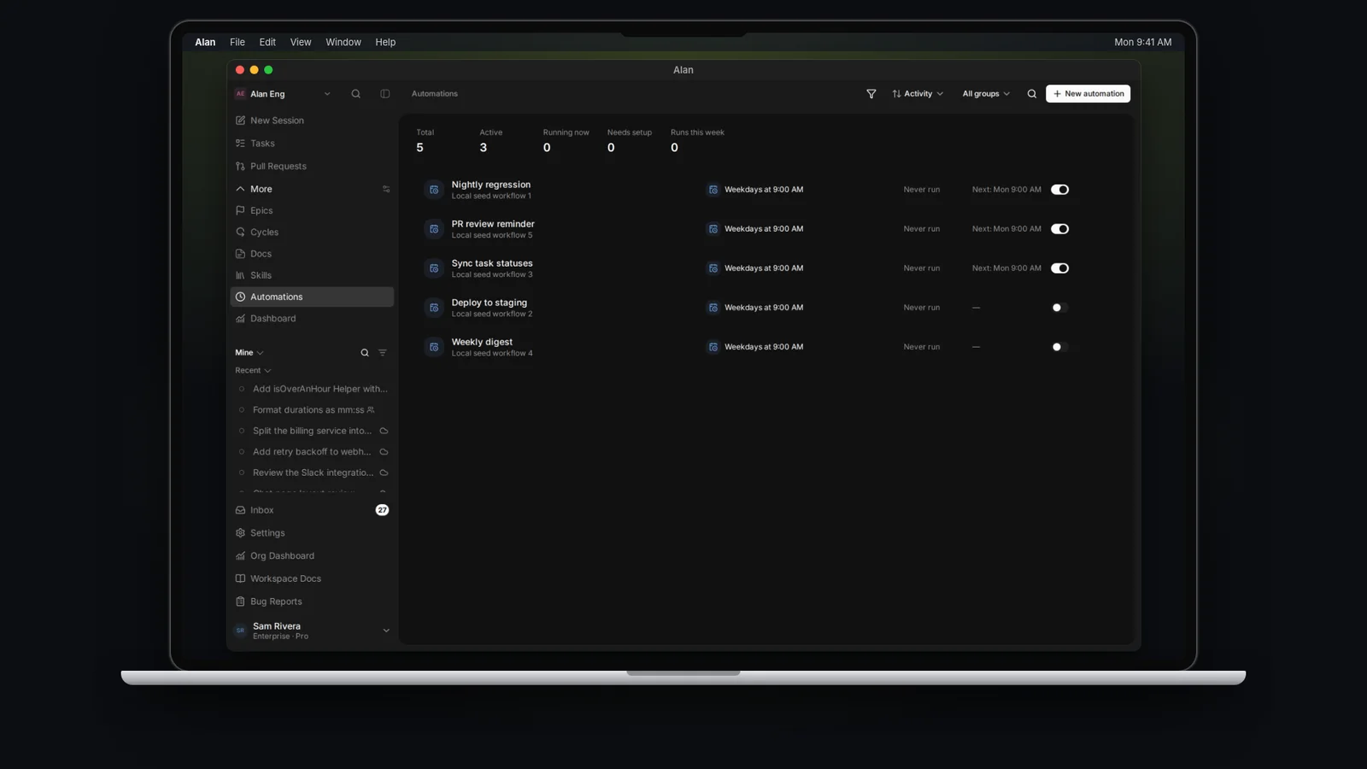
Task: Open Pull Requests in the sidebar
Action: 312,167
